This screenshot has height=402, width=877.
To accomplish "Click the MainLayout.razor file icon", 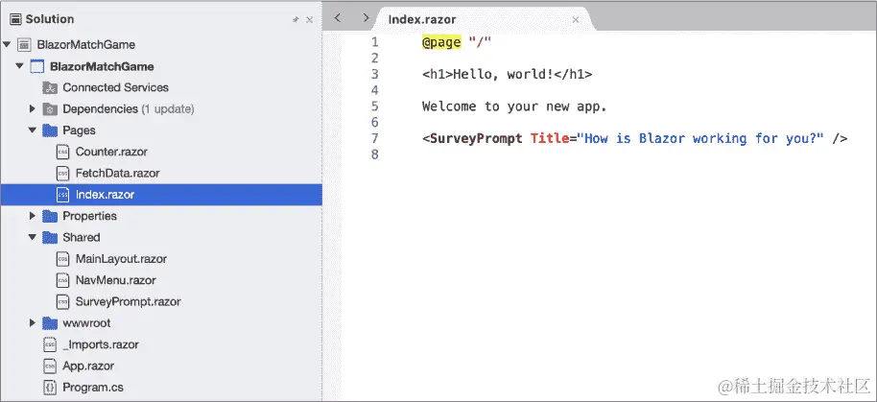I will pyautogui.click(x=62, y=259).
